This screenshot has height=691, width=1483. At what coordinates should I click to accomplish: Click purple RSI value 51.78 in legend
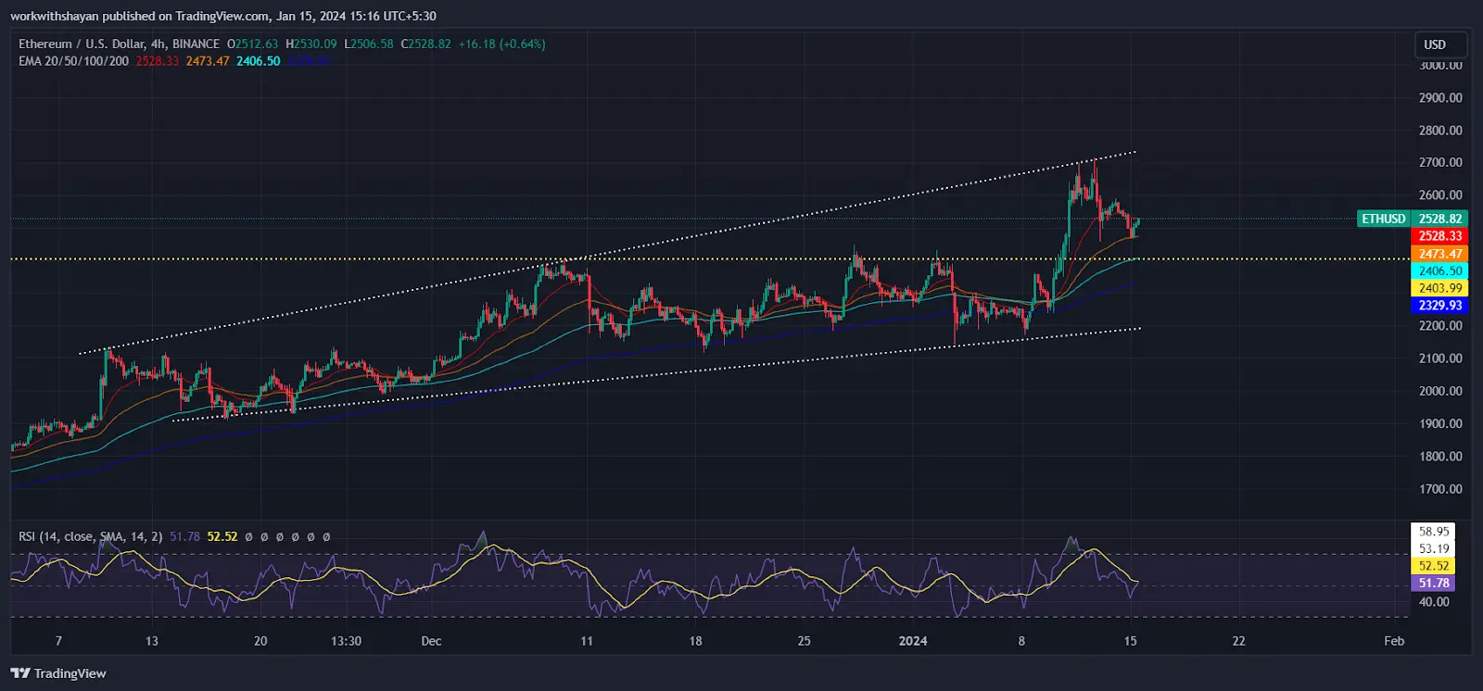[184, 536]
